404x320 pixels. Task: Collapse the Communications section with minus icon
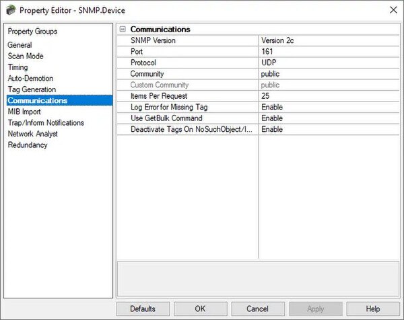123,30
